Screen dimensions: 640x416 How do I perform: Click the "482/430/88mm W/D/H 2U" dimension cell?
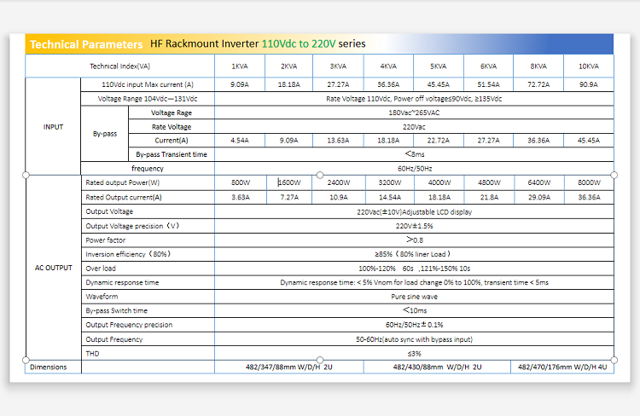(x=437, y=367)
